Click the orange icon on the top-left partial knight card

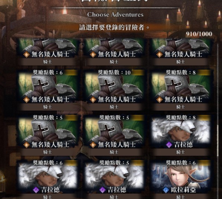tap(26, 55)
